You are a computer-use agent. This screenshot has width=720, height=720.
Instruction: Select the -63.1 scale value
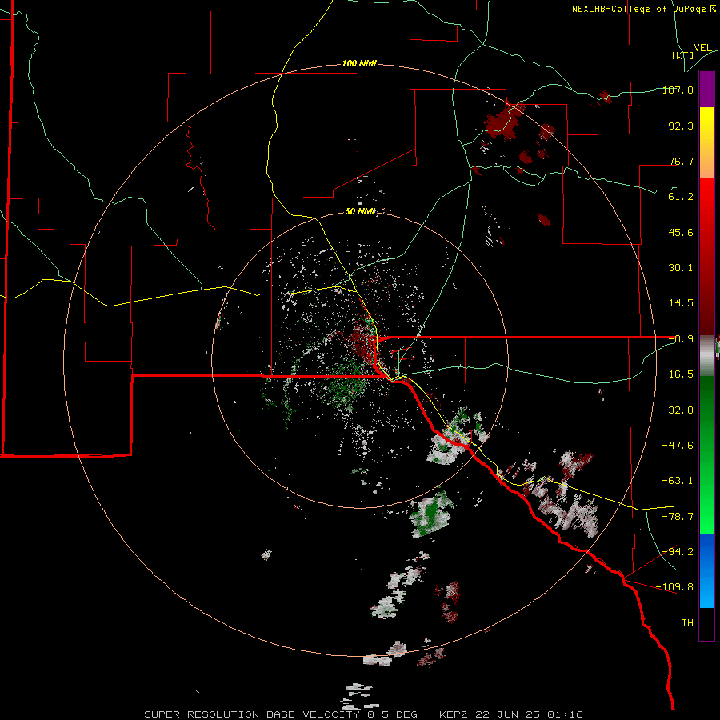point(678,481)
